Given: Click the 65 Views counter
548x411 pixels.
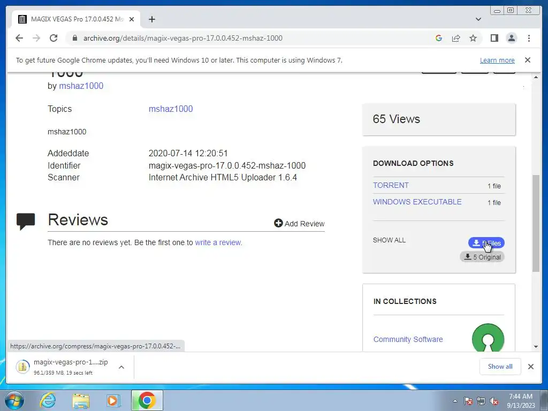Looking at the screenshot, I should click(397, 119).
